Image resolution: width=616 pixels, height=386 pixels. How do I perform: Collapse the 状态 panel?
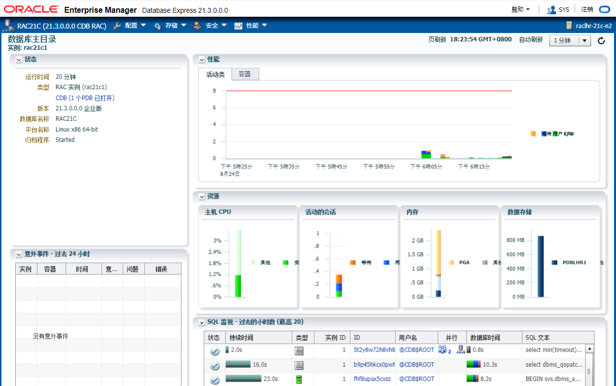pos(19,60)
